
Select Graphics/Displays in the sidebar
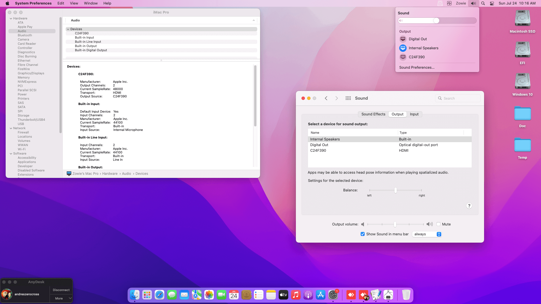31,73
